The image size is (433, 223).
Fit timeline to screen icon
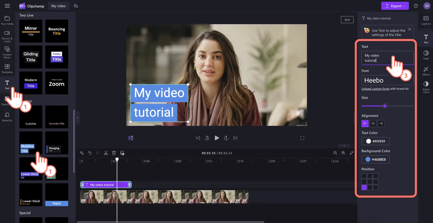pos(351,153)
